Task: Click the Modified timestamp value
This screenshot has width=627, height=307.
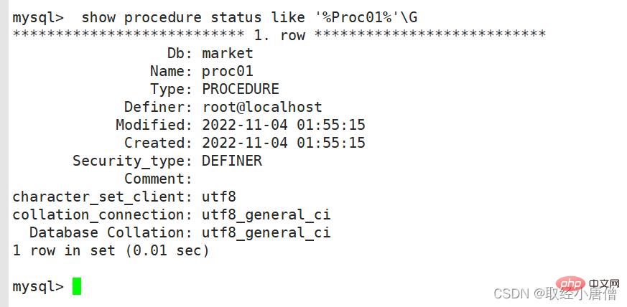Action: [x=283, y=125]
